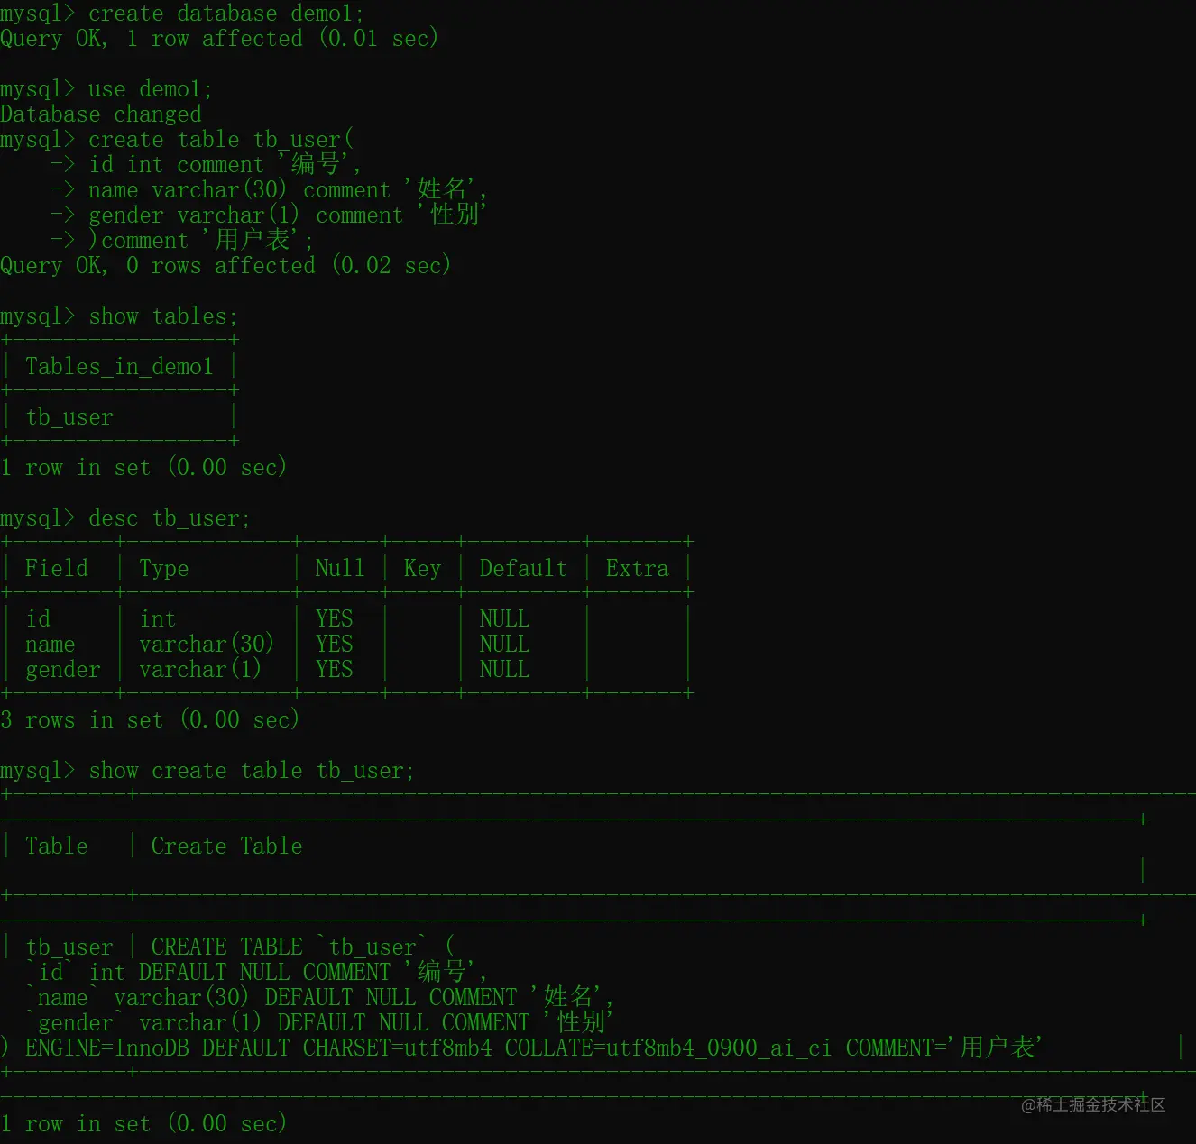Click 'ENGINE=InnoDB' in the result

pyautogui.click(x=106, y=1048)
